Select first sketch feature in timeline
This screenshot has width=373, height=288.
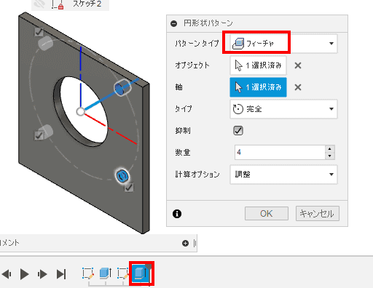point(88,273)
